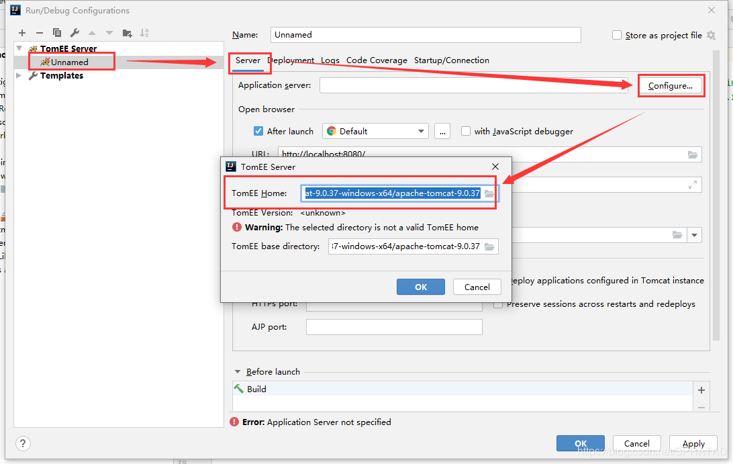
Task: Check the Store as project file box
Action: (x=617, y=35)
